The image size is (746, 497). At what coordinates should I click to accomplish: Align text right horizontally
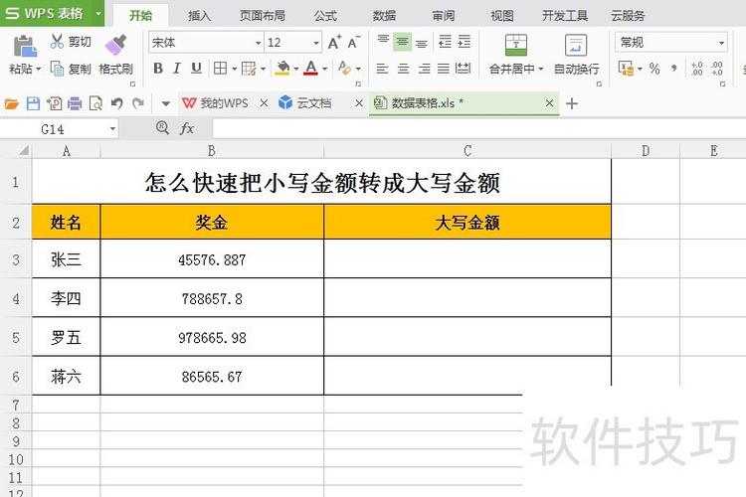click(424, 69)
